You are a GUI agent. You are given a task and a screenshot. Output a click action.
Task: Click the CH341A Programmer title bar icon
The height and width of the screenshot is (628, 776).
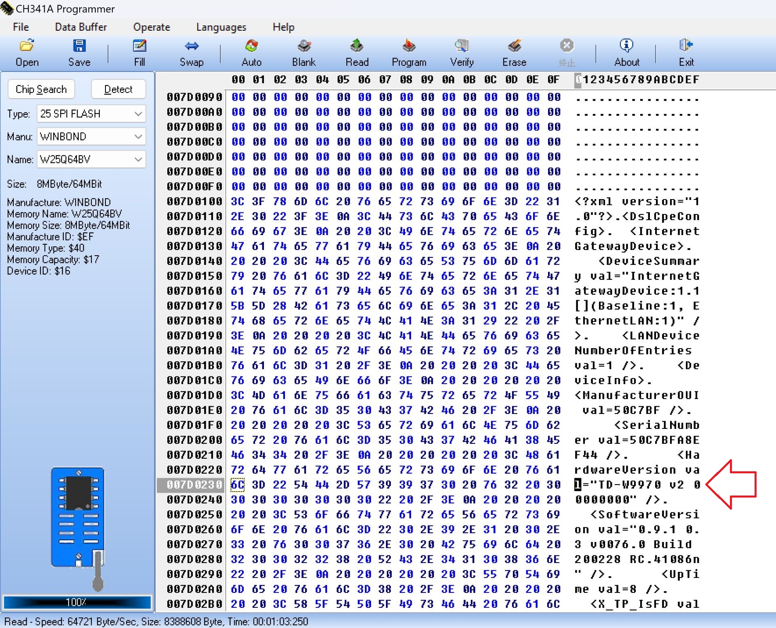coord(7,8)
